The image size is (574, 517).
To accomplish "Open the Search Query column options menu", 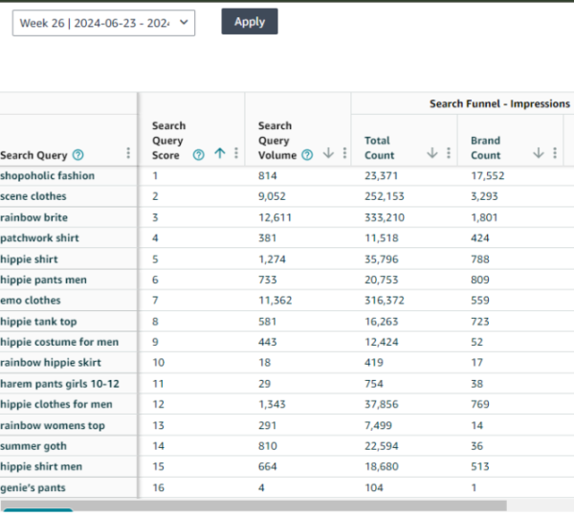I will tap(129, 154).
